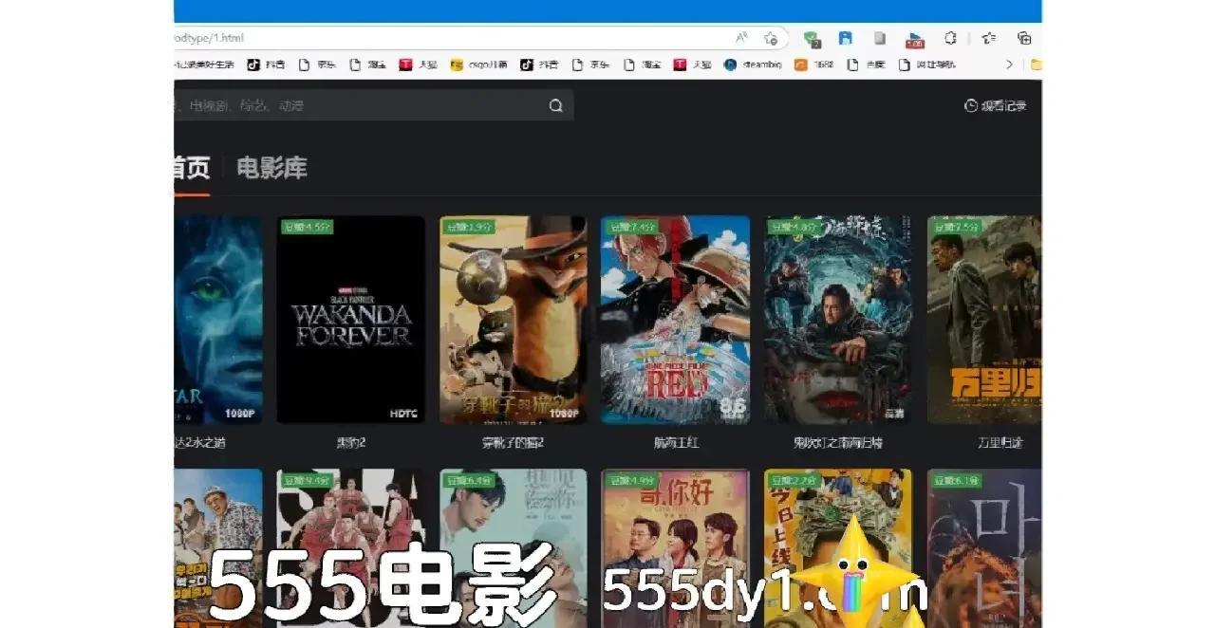Open the Collections icon

pyautogui.click(x=1024, y=38)
